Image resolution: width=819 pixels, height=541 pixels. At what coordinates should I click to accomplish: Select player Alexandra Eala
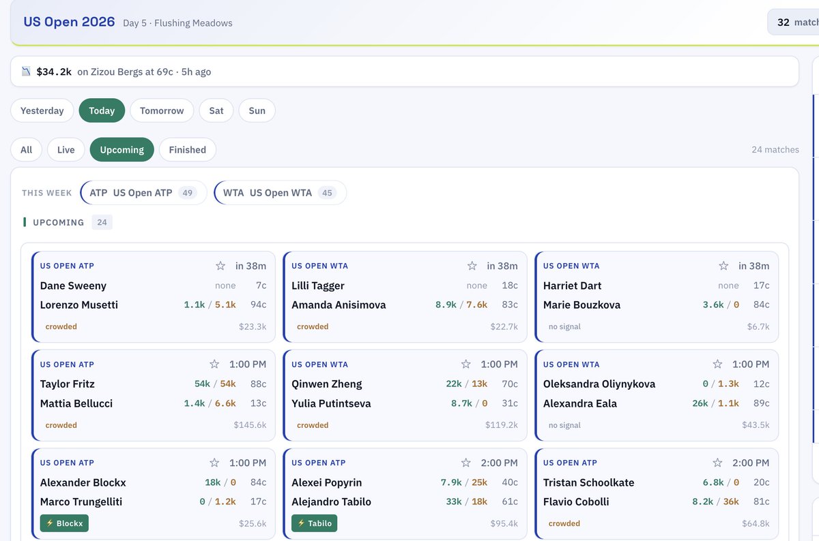[x=580, y=403]
